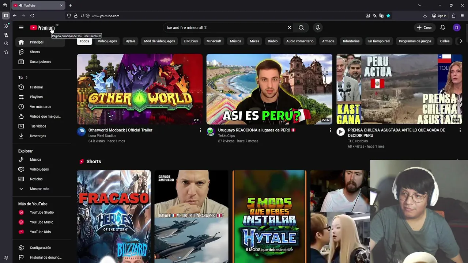Open the account avatar menu 'D'
This screenshot has width=468, height=263.
pos(457,27)
